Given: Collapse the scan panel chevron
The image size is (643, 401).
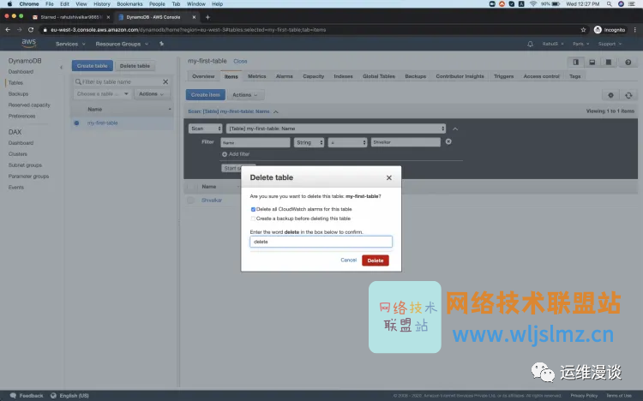Looking at the screenshot, I should point(455,129).
